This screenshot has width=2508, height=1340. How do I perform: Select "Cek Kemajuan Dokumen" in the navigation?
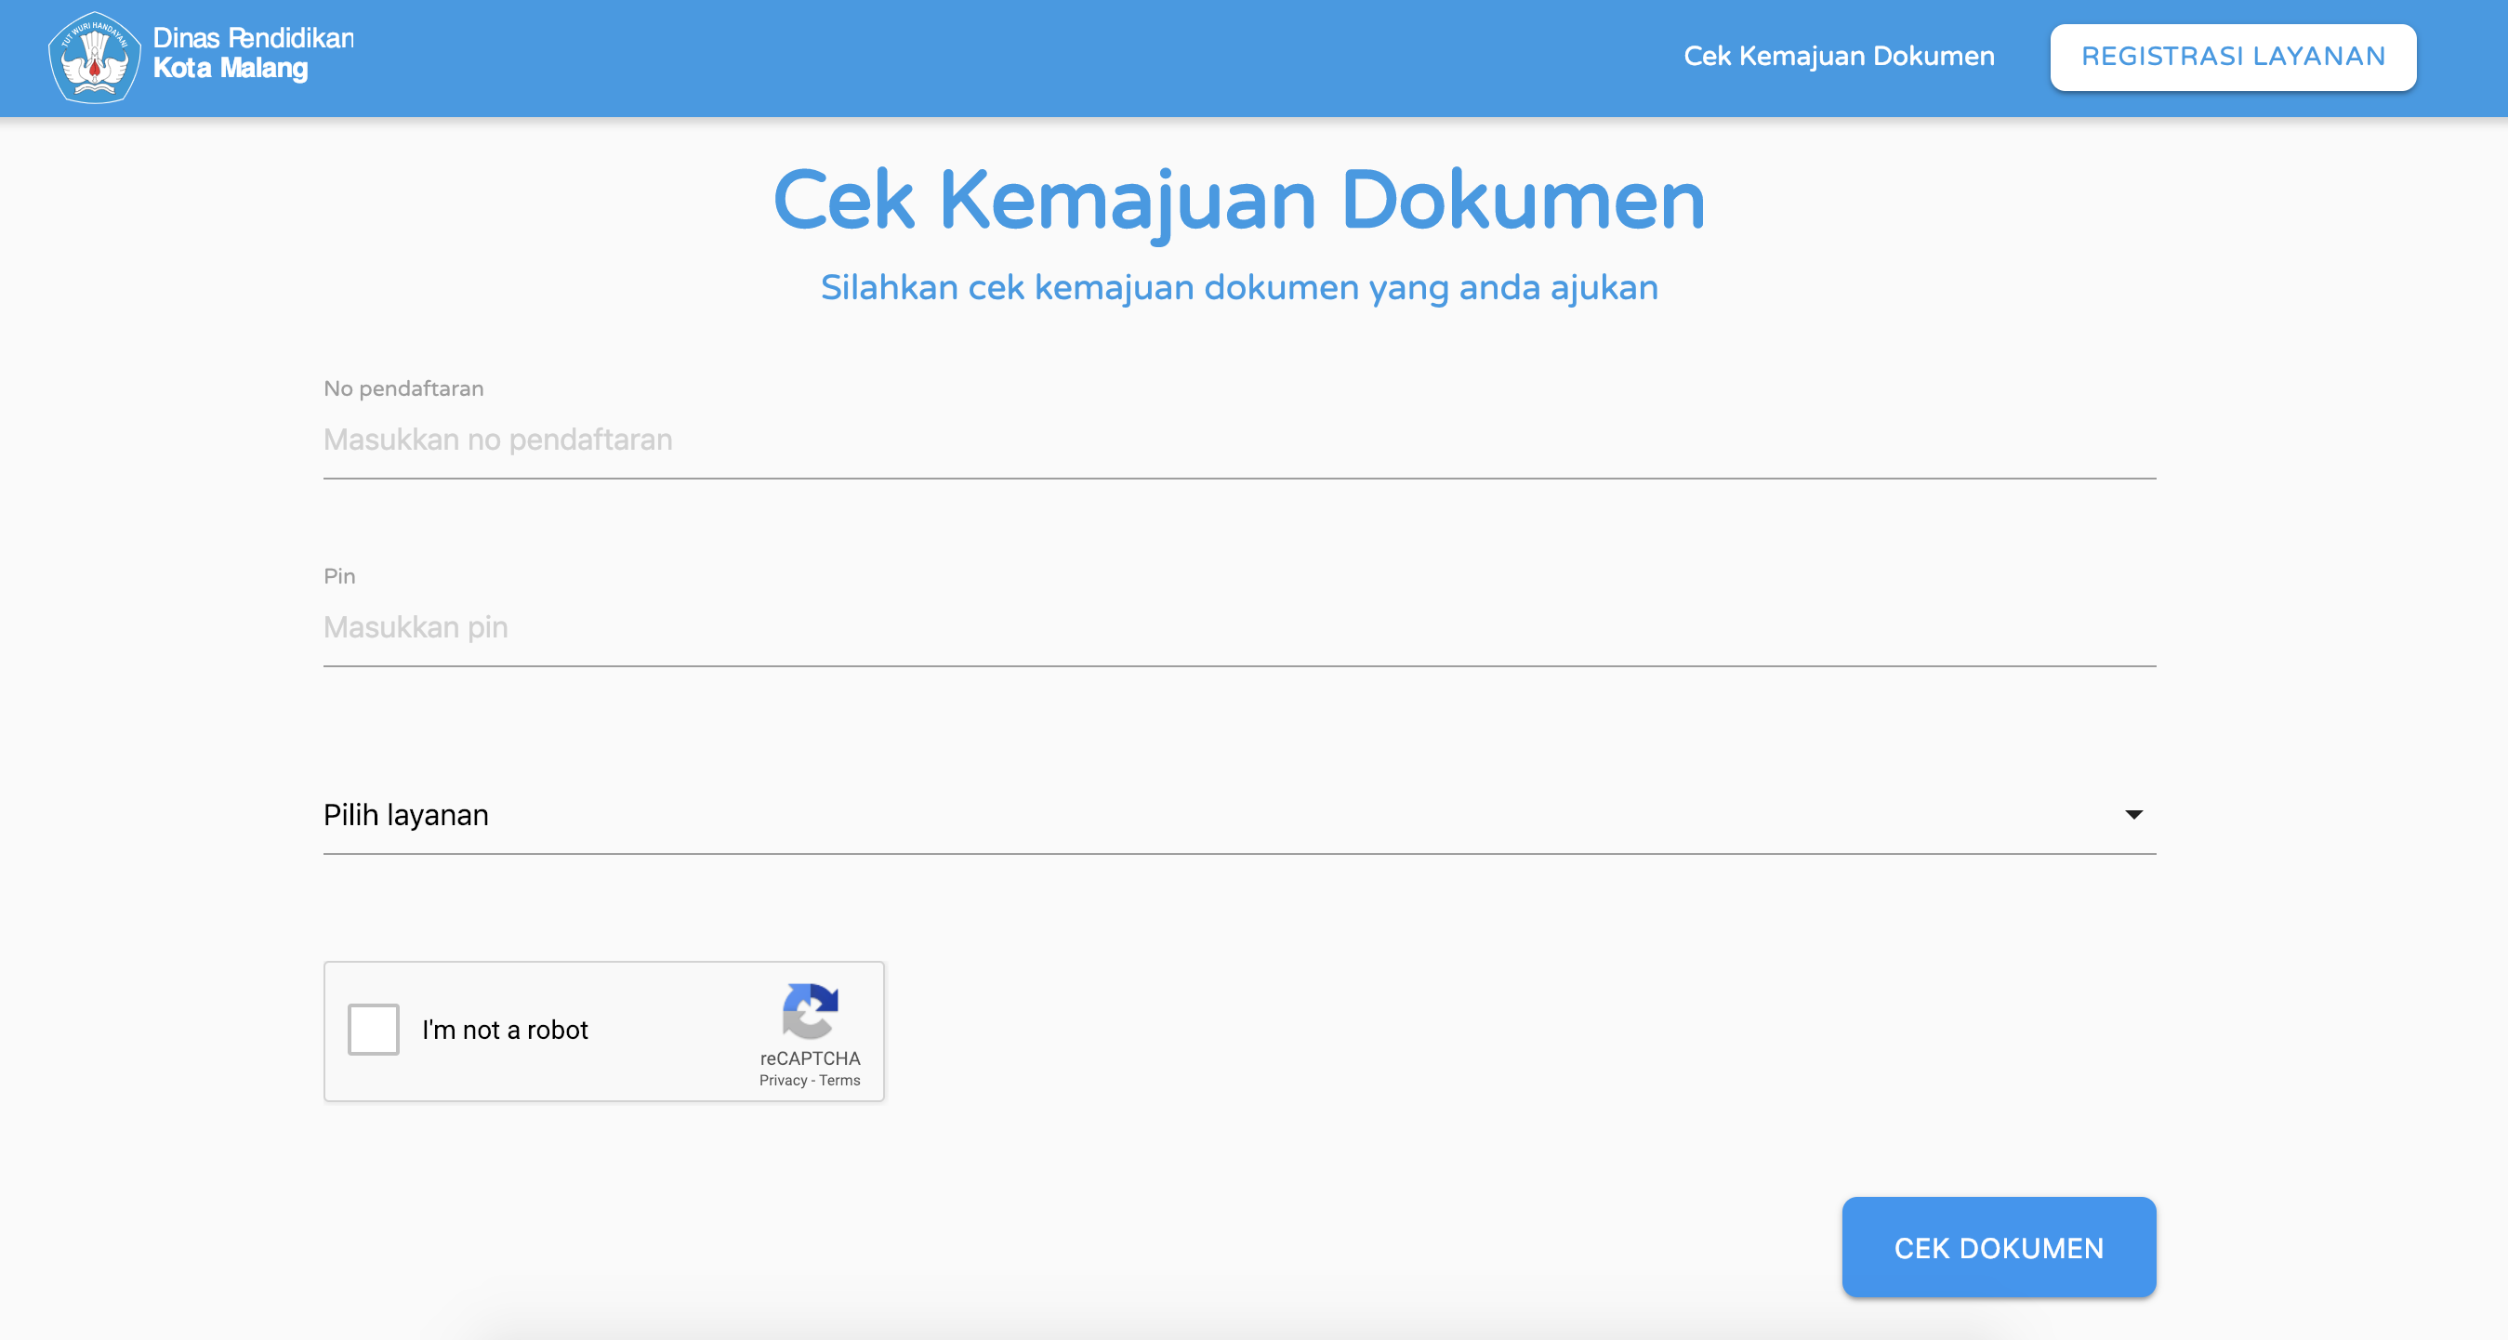coord(1838,56)
